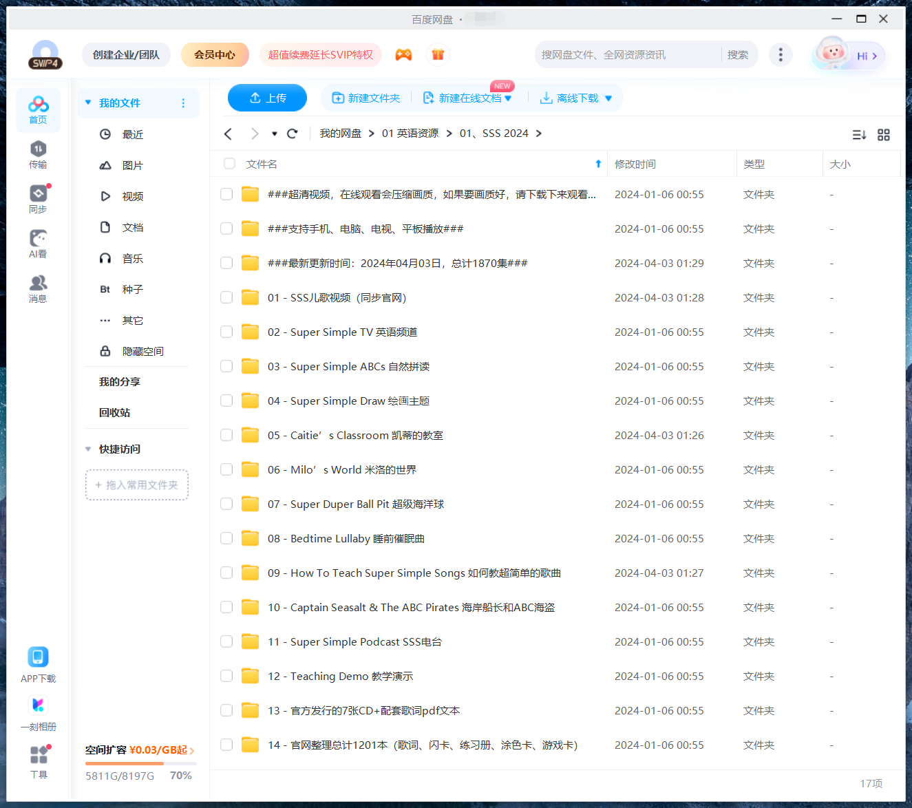Open the 新建在线文档 dropdown

click(508, 98)
